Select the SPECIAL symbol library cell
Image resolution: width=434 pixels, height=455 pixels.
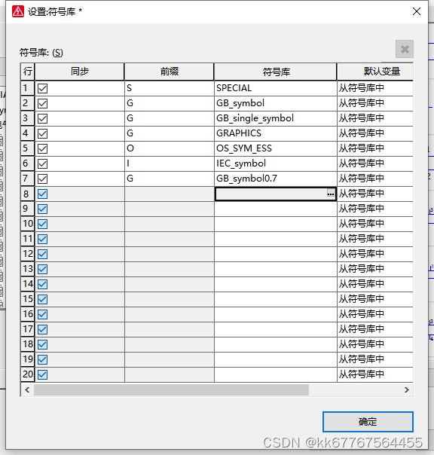(x=276, y=88)
